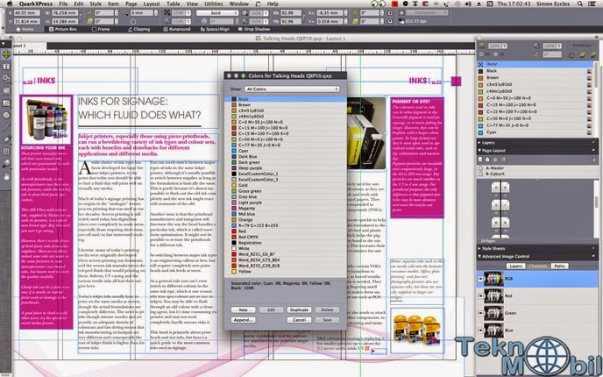Viewport: 603px width, 377px height.
Task: Click the Append button in Colors dialog
Action: [x=243, y=320]
